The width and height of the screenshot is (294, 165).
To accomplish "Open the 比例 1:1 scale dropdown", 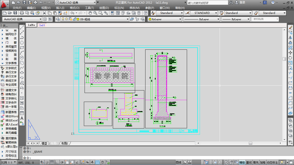I will pos(9,162).
